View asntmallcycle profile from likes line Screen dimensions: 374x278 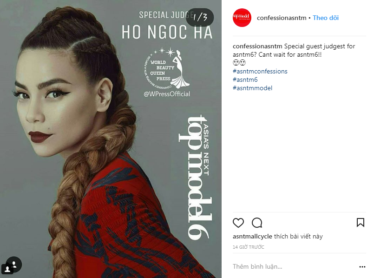tap(252, 237)
